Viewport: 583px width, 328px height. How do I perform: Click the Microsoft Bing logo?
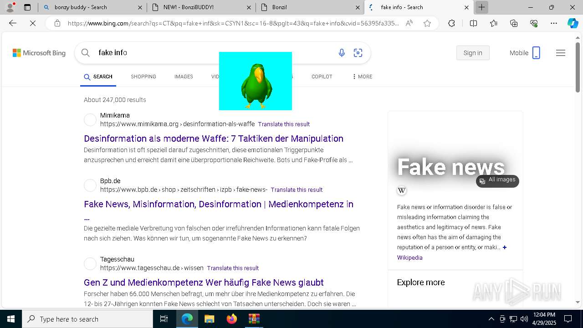pyautogui.click(x=39, y=53)
